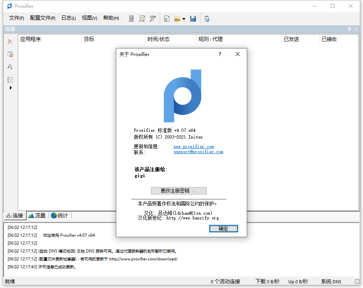
Task: Switch to the 统计 tab
Action: 59,215
